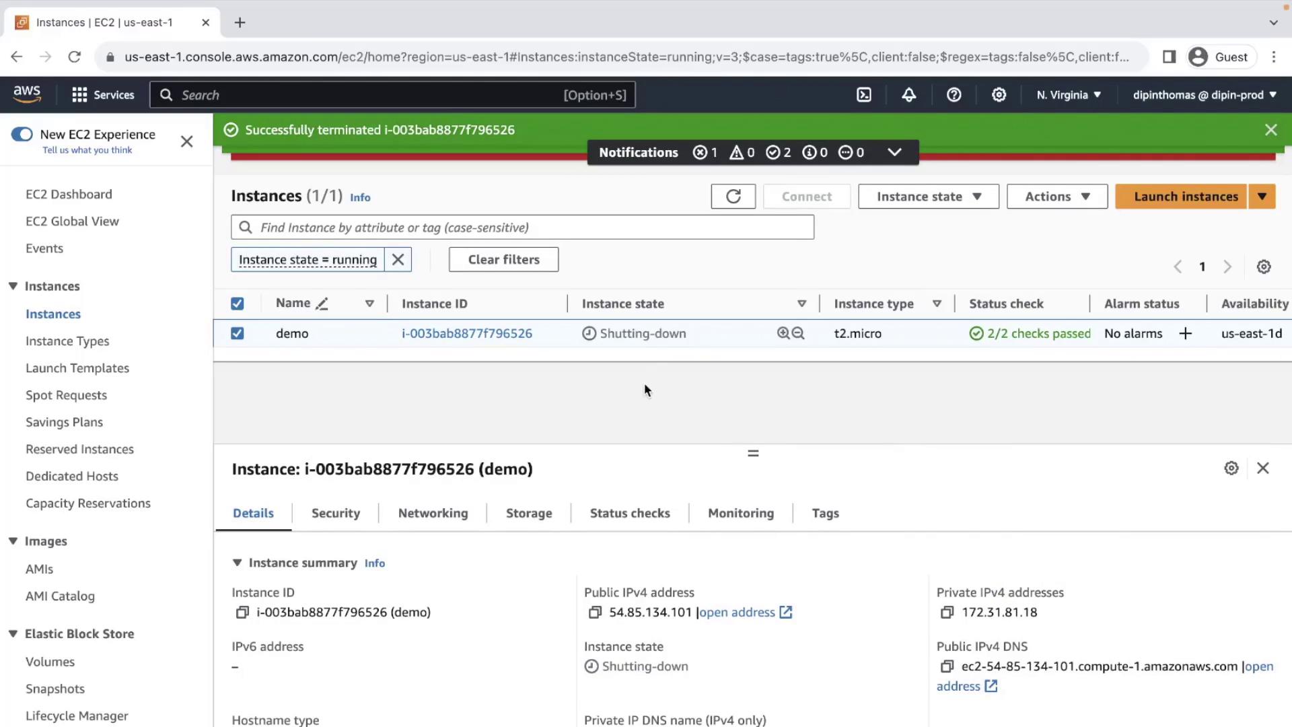Open the Actions dropdown menu

(x=1056, y=197)
